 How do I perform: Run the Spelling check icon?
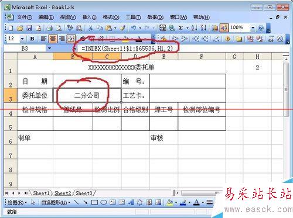pyautogui.click(x=70, y=28)
